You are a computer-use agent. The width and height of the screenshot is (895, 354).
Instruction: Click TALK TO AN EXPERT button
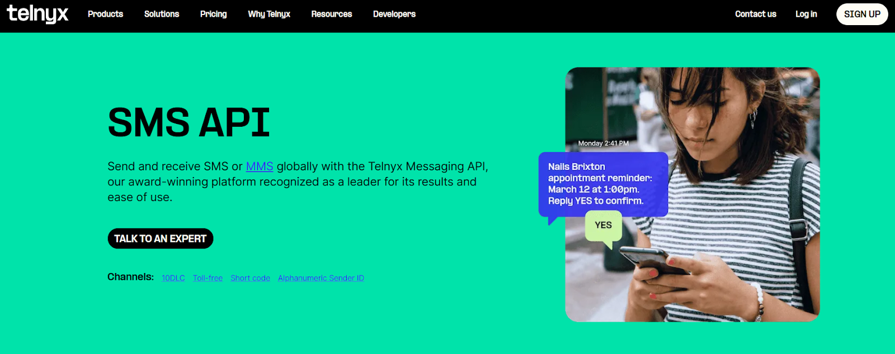[161, 238]
